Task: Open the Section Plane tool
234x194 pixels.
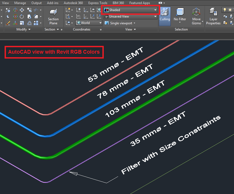Action: pyautogui.click(x=53, y=15)
